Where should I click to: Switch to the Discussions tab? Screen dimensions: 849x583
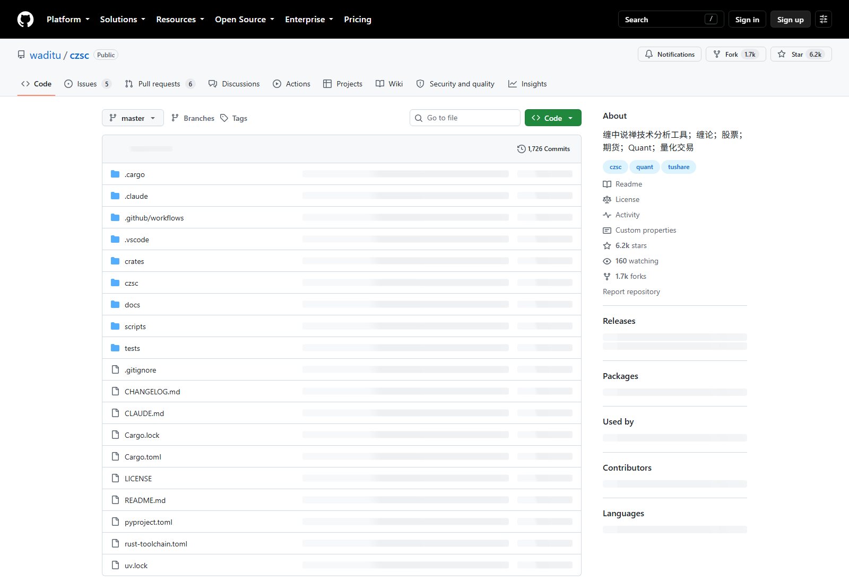pos(234,84)
